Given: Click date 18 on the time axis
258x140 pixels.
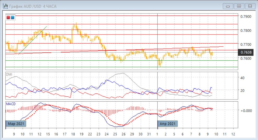Looking at the screenshot, I should [x=73, y=134].
